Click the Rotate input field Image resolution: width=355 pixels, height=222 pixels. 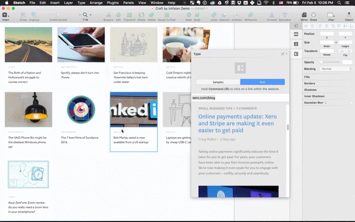pos(327,51)
